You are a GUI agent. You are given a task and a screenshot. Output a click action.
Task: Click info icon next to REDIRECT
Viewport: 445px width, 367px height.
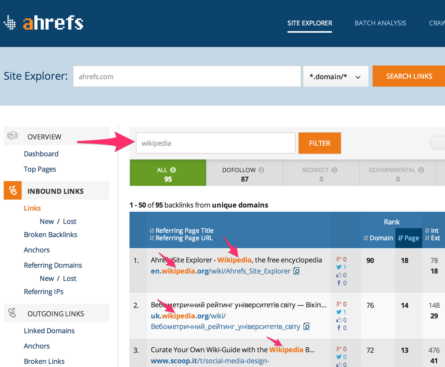[334, 170]
